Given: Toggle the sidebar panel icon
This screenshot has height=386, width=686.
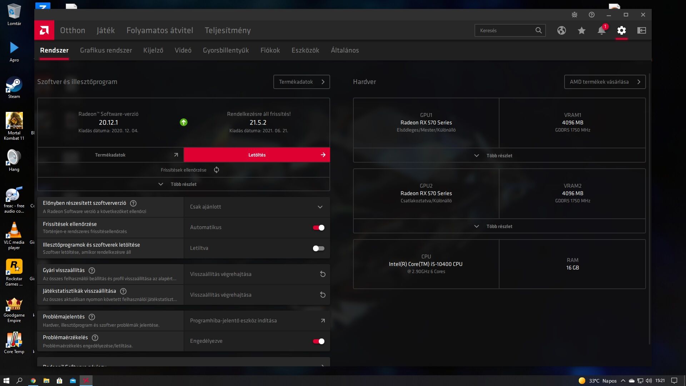Looking at the screenshot, I should pyautogui.click(x=642, y=30).
